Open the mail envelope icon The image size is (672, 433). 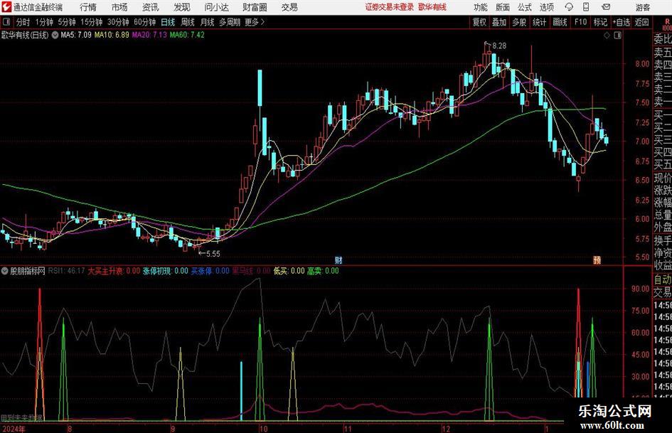(x=606, y=7)
